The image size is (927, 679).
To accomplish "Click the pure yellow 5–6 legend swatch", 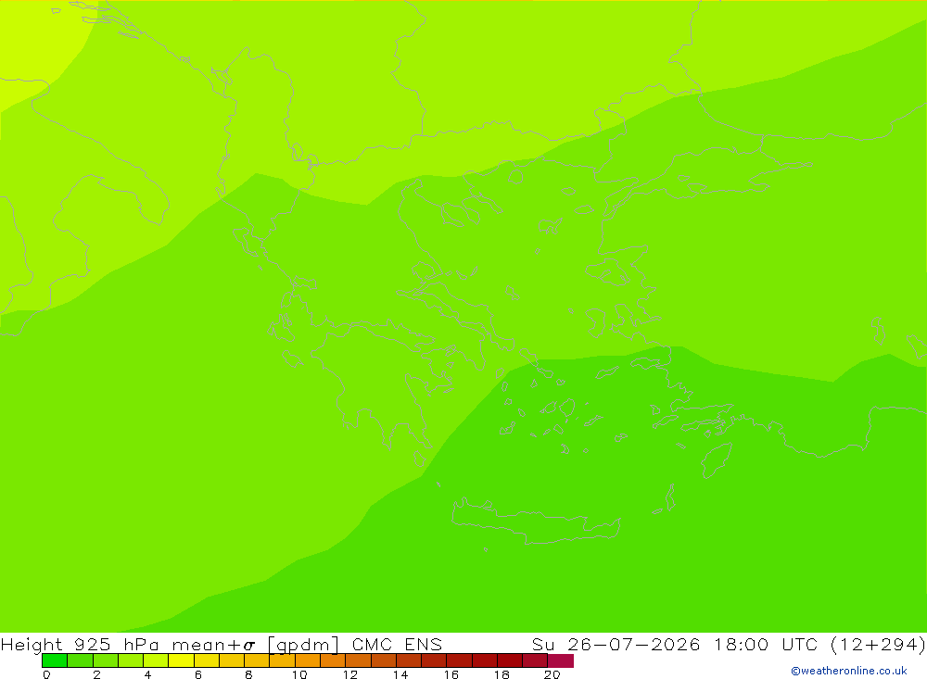I will [x=181, y=660].
